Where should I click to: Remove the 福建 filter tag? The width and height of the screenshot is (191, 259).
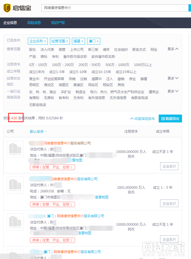82,41
